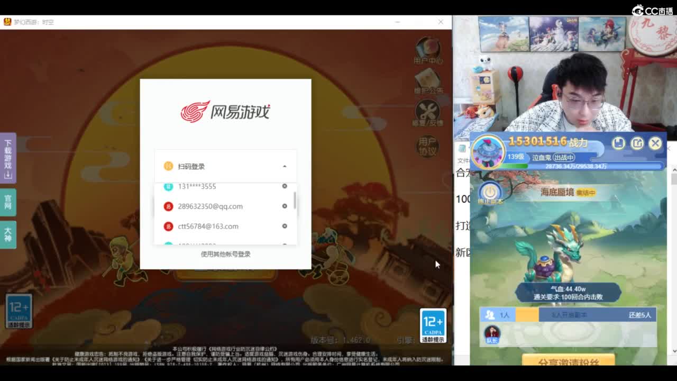This screenshot has height=381, width=677.
Task: Click the CC直播 logo
Action: (653, 10)
